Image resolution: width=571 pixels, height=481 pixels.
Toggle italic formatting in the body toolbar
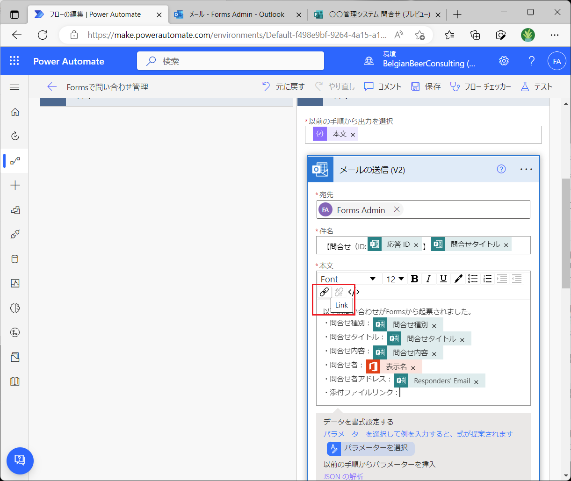[x=429, y=279]
